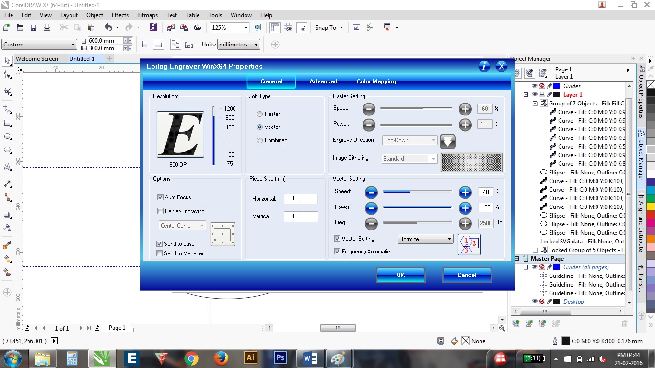
Task: Select the Vector job type
Action: (x=260, y=127)
